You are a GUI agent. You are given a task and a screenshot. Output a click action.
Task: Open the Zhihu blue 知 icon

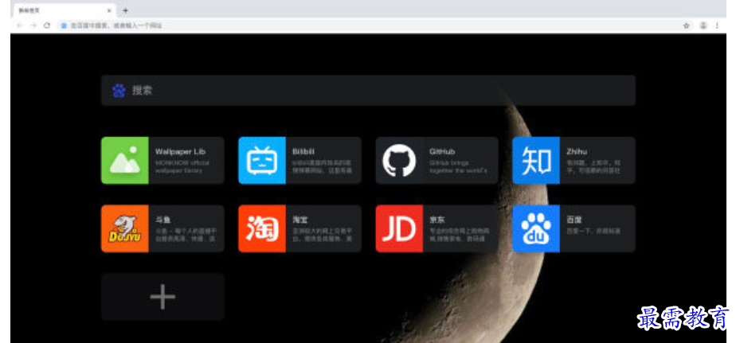tap(536, 161)
